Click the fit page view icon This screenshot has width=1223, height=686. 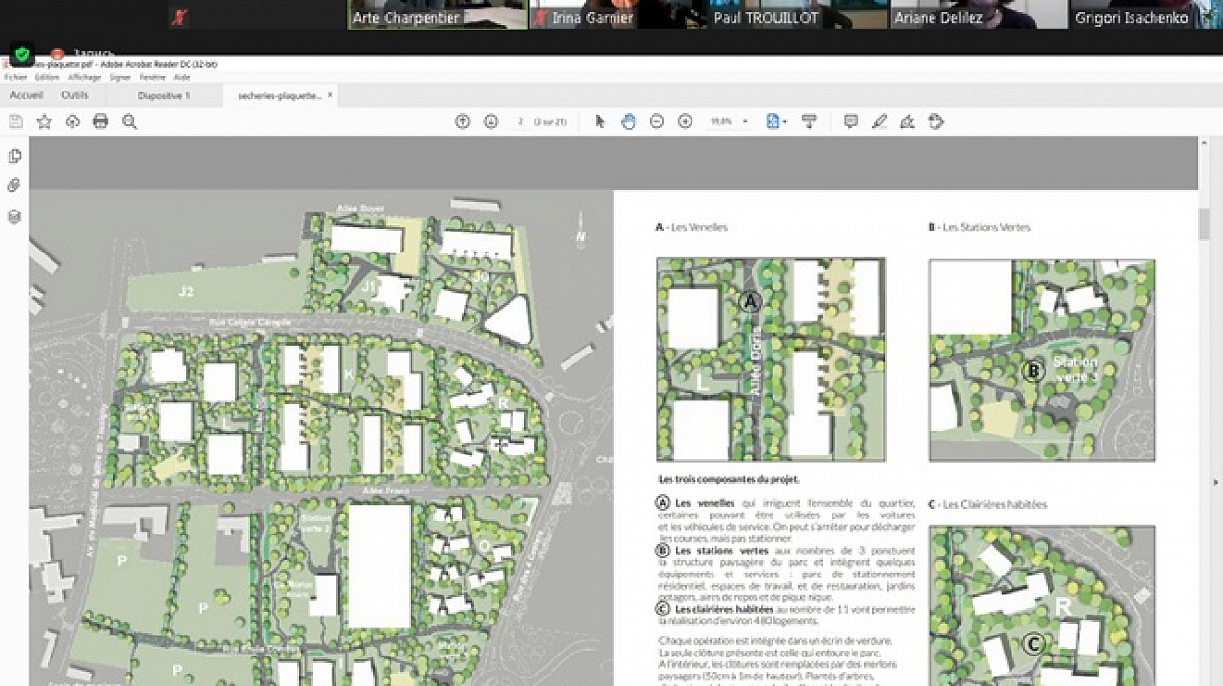[x=772, y=121]
